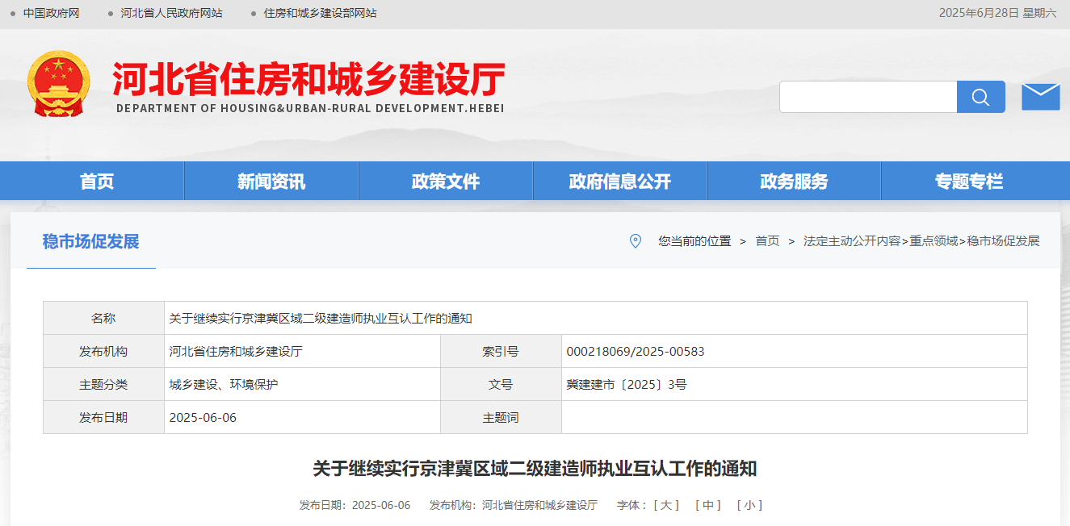Screen dimensions: 1070x526
Task: Click the search magnifier button
Action: [x=980, y=97]
